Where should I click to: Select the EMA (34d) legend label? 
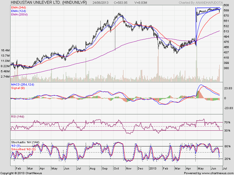point(18,7)
